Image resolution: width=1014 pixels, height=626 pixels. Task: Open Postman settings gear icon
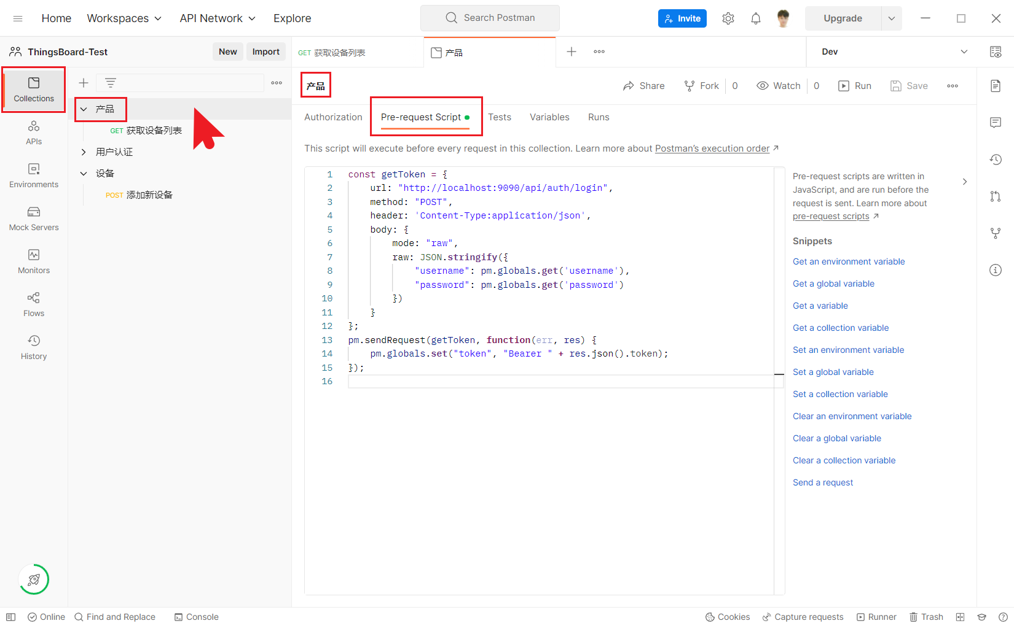click(x=728, y=18)
